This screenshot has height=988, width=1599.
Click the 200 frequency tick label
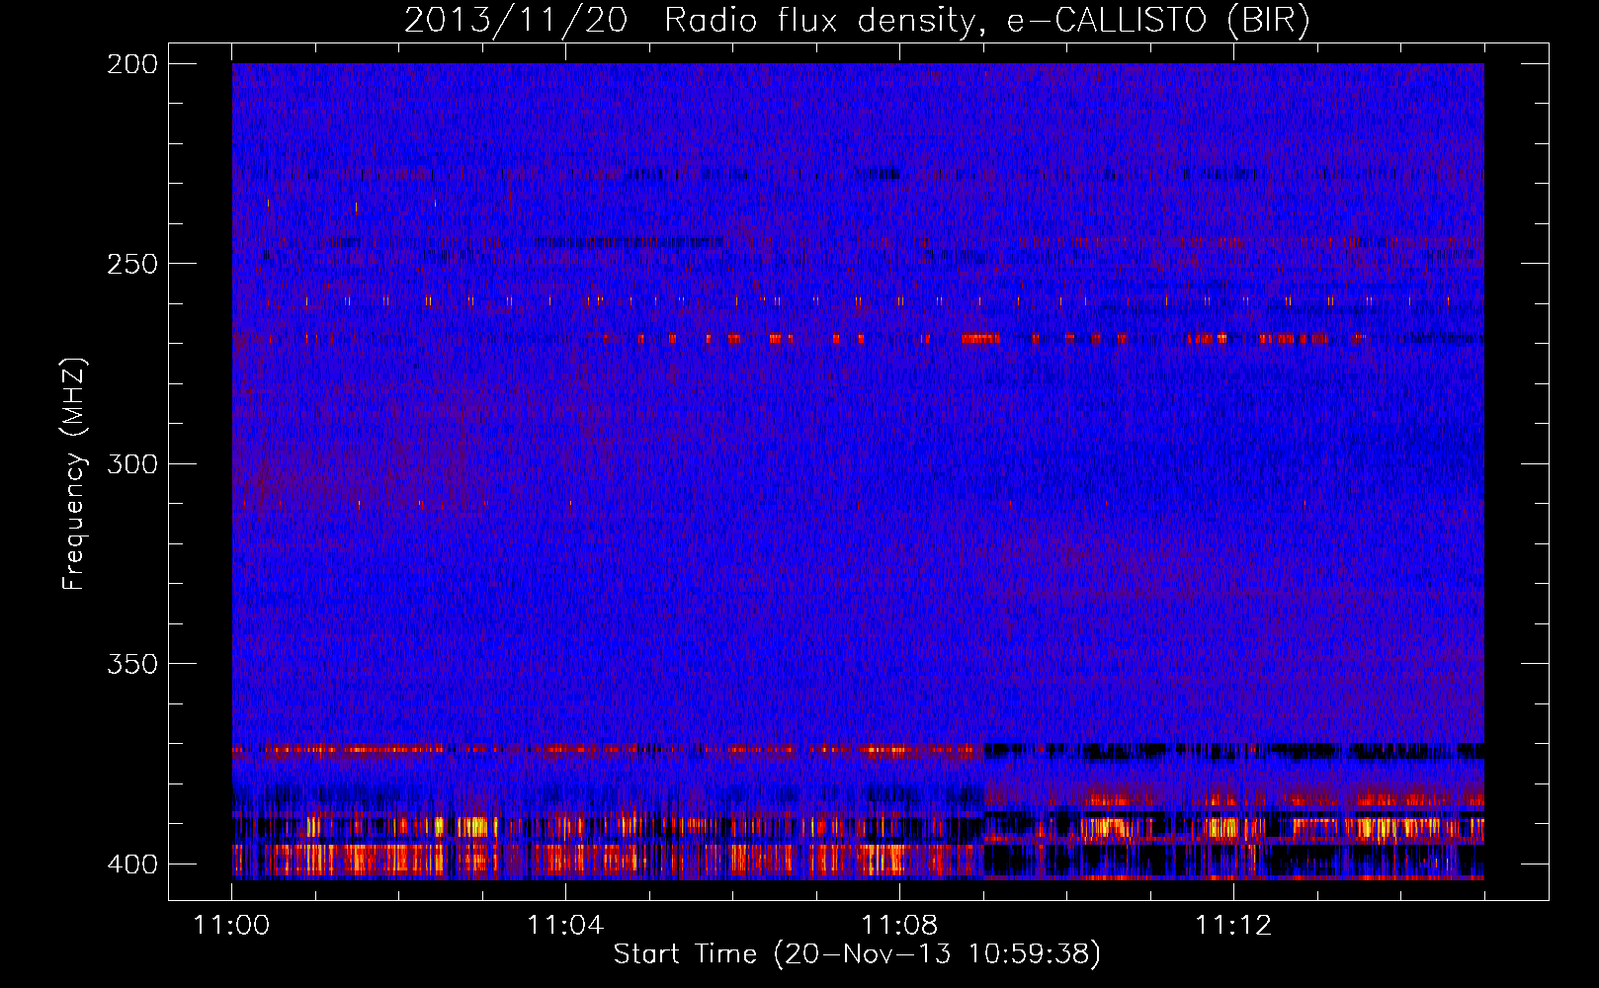point(132,64)
